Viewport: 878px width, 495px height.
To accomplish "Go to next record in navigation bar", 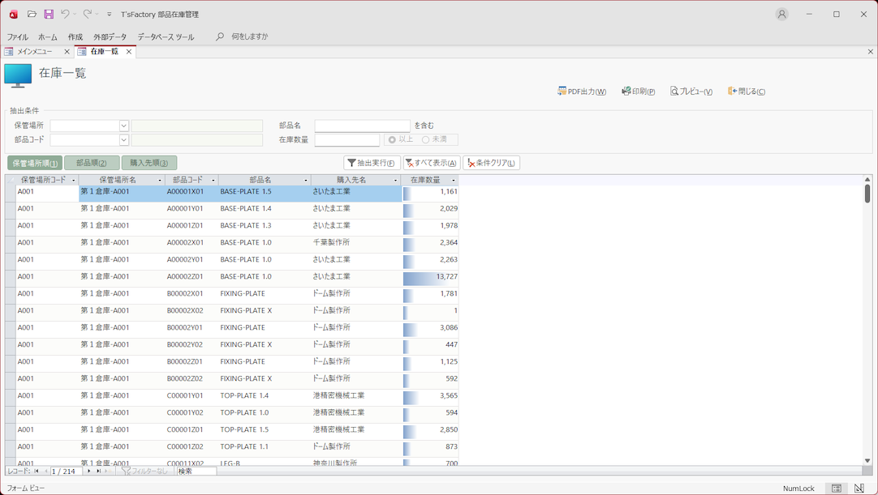I will point(89,471).
